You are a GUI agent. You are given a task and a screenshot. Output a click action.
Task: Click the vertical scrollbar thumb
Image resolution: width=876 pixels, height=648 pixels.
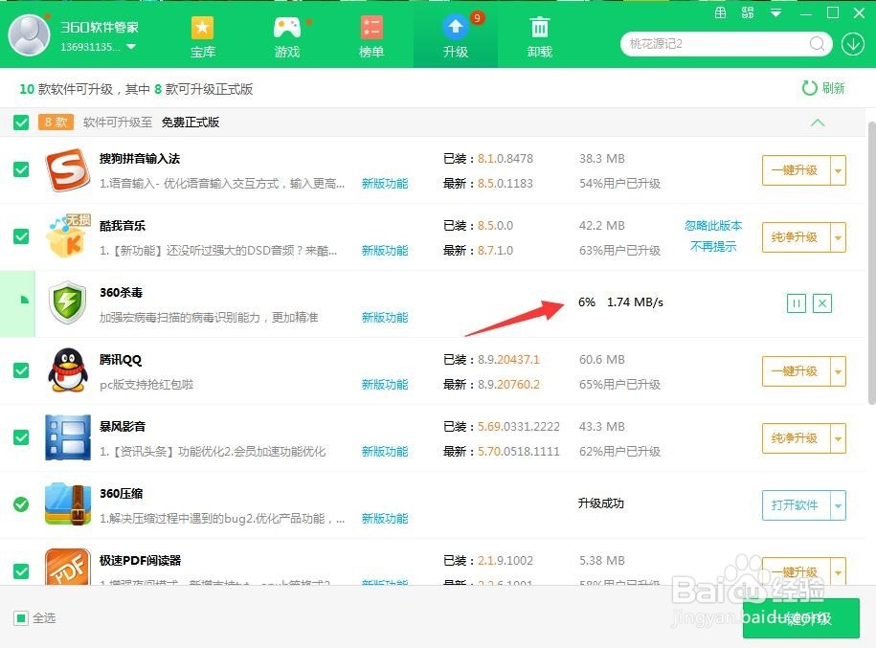[x=871, y=262]
